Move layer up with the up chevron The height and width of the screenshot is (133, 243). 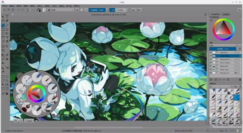coord(224,80)
